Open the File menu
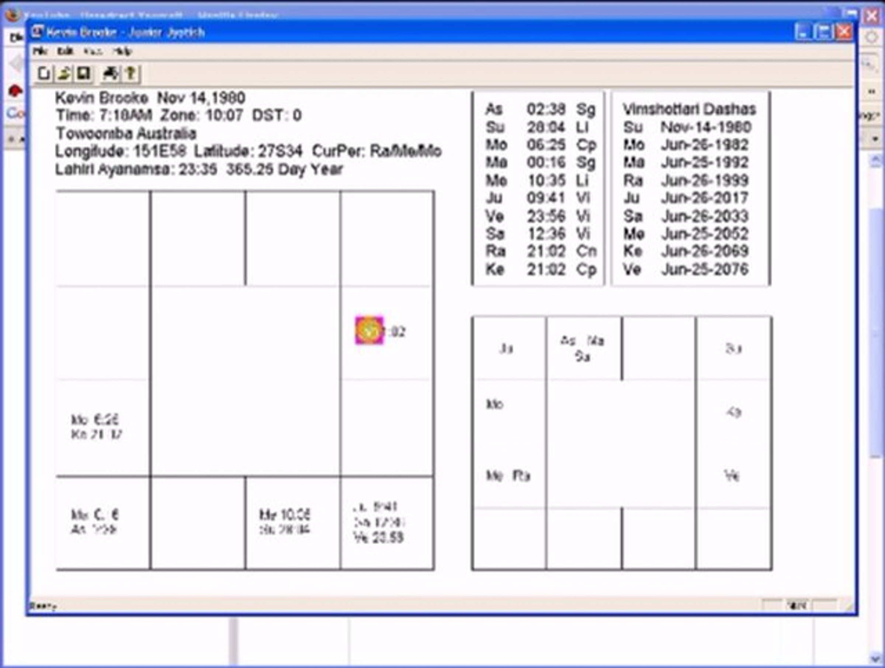The height and width of the screenshot is (668, 885). [40, 51]
